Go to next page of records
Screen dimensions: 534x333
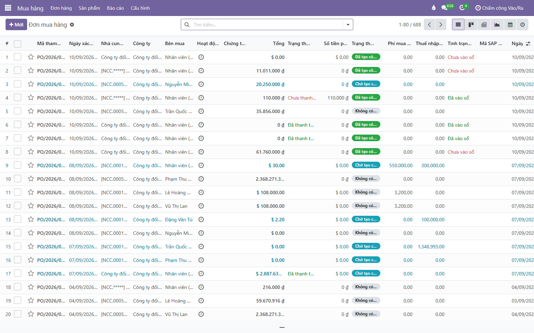coord(441,25)
